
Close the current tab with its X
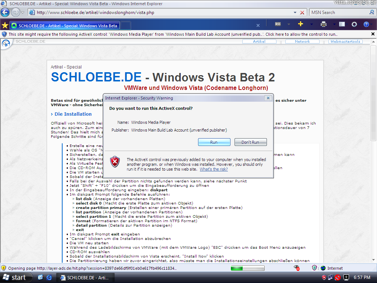pos(258,25)
